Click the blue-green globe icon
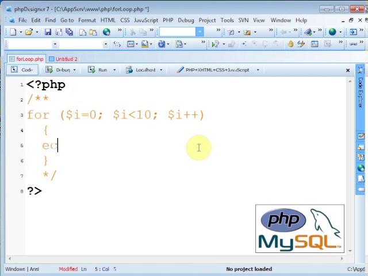368x276 pixels. 332,32
